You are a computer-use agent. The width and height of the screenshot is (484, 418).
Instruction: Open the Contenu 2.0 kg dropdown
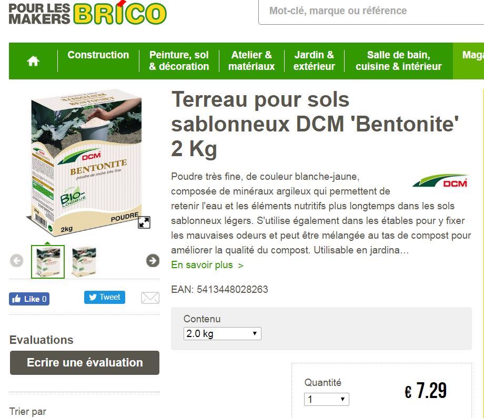click(x=222, y=333)
